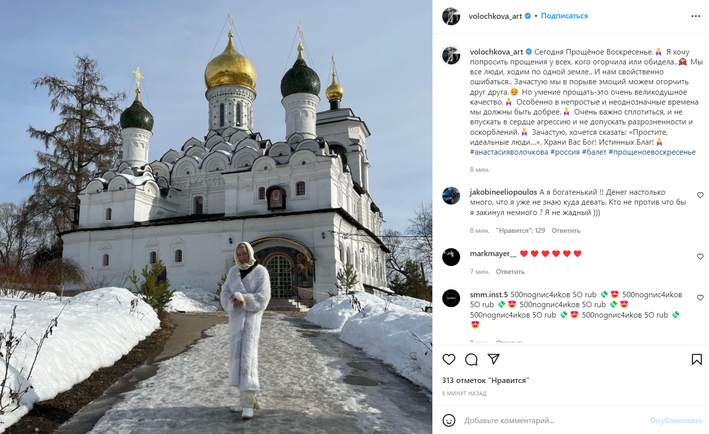Focus the Добавьте комментарий input field
The width and height of the screenshot is (709, 434).
pos(553,420)
